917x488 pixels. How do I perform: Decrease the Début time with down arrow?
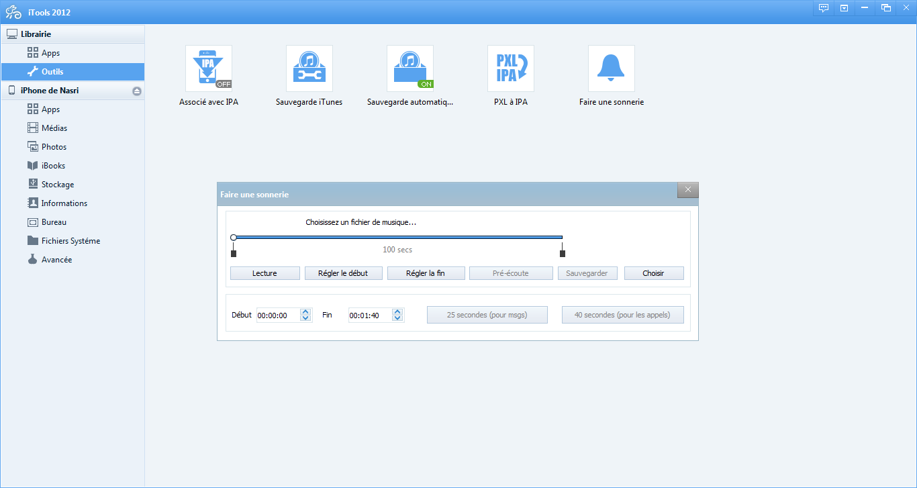coord(306,319)
